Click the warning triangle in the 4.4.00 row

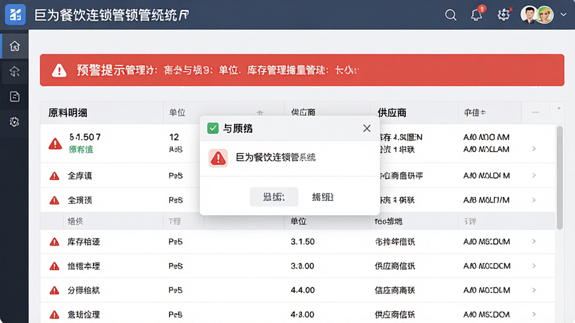tap(54, 290)
